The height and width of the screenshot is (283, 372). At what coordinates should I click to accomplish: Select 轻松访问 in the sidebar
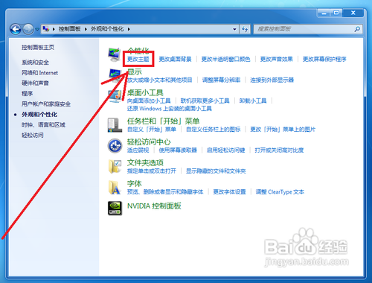(32, 136)
